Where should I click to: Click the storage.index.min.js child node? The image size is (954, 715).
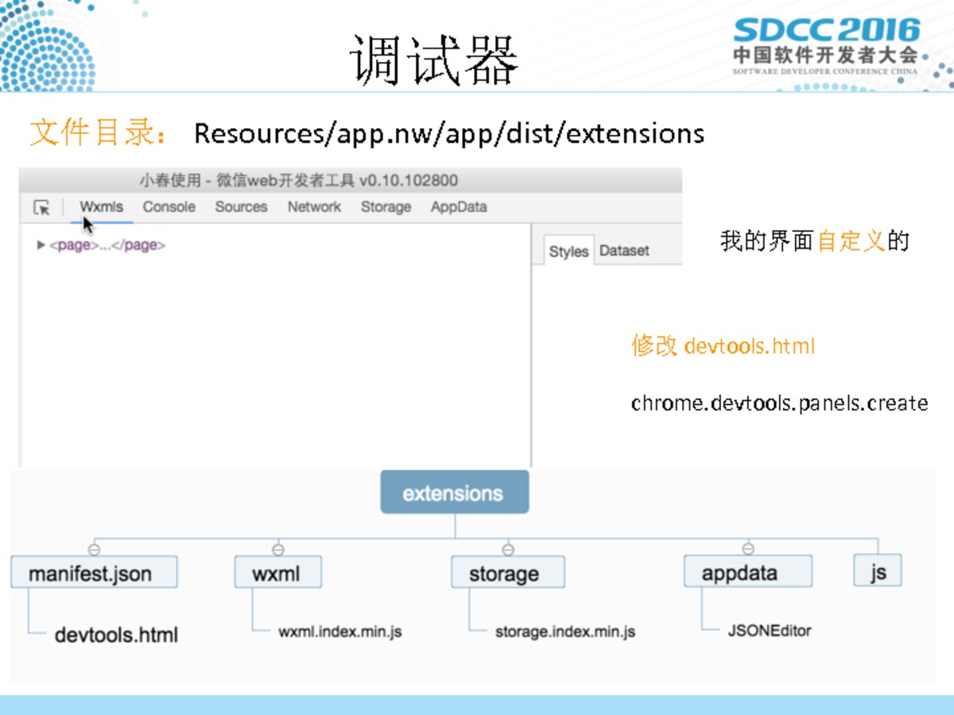pyautogui.click(x=565, y=632)
